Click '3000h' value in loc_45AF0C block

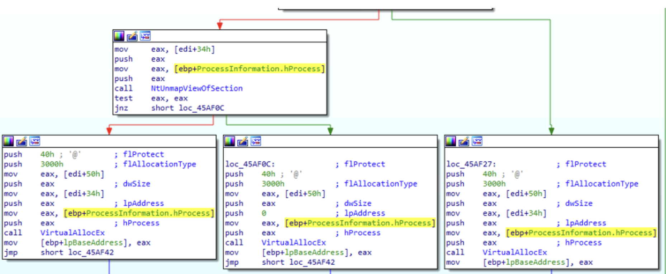click(x=273, y=184)
